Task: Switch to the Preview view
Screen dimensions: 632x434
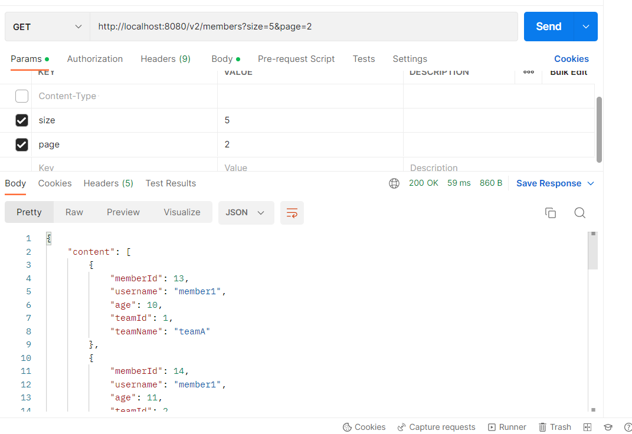Action: [123, 212]
